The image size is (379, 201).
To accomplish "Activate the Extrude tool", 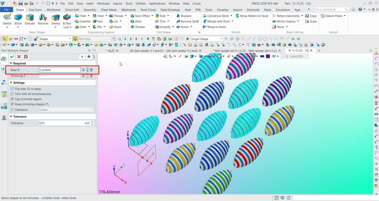I will (x=30, y=19).
